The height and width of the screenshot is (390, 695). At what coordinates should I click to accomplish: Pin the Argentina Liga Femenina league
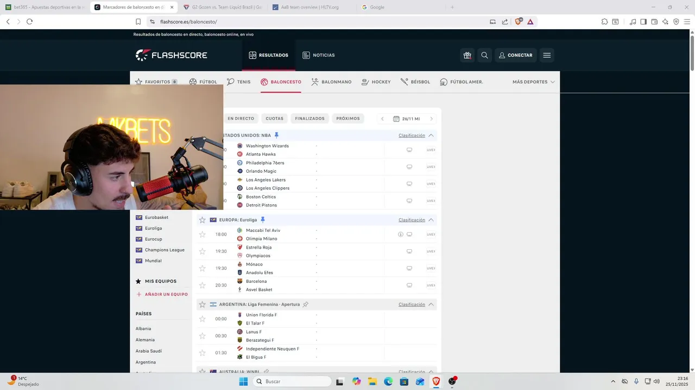(306, 304)
